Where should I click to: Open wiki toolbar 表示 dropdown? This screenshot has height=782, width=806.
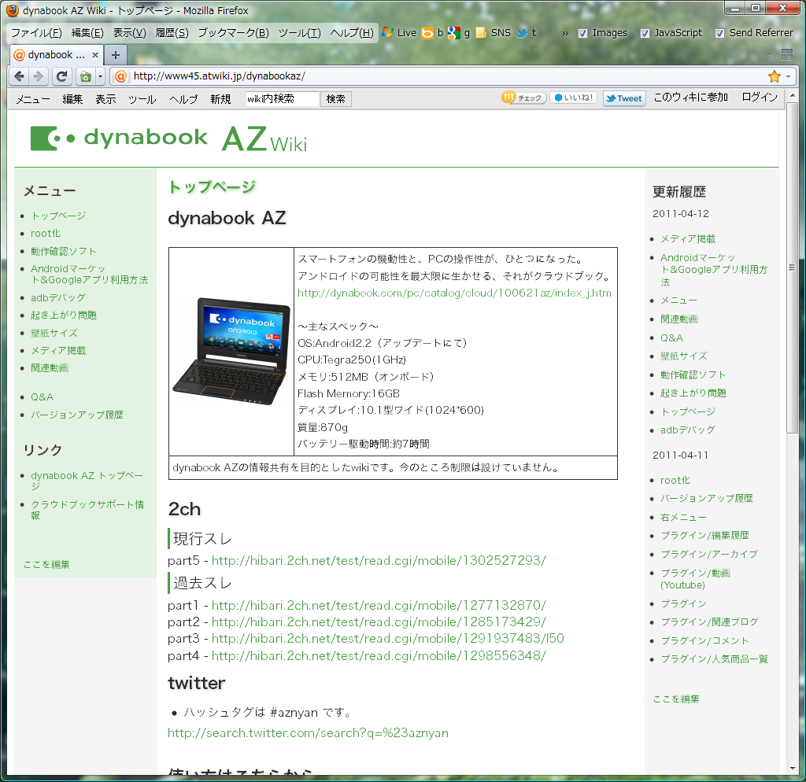[105, 99]
